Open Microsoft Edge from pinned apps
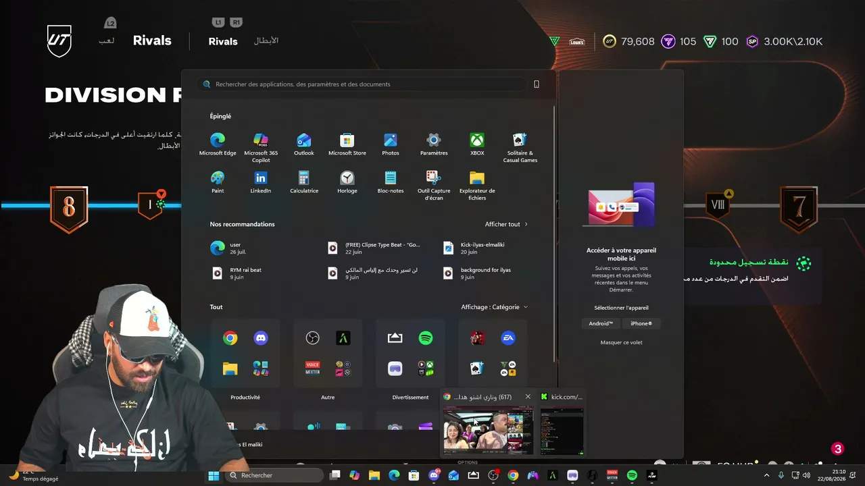The image size is (865, 486). click(x=218, y=144)
